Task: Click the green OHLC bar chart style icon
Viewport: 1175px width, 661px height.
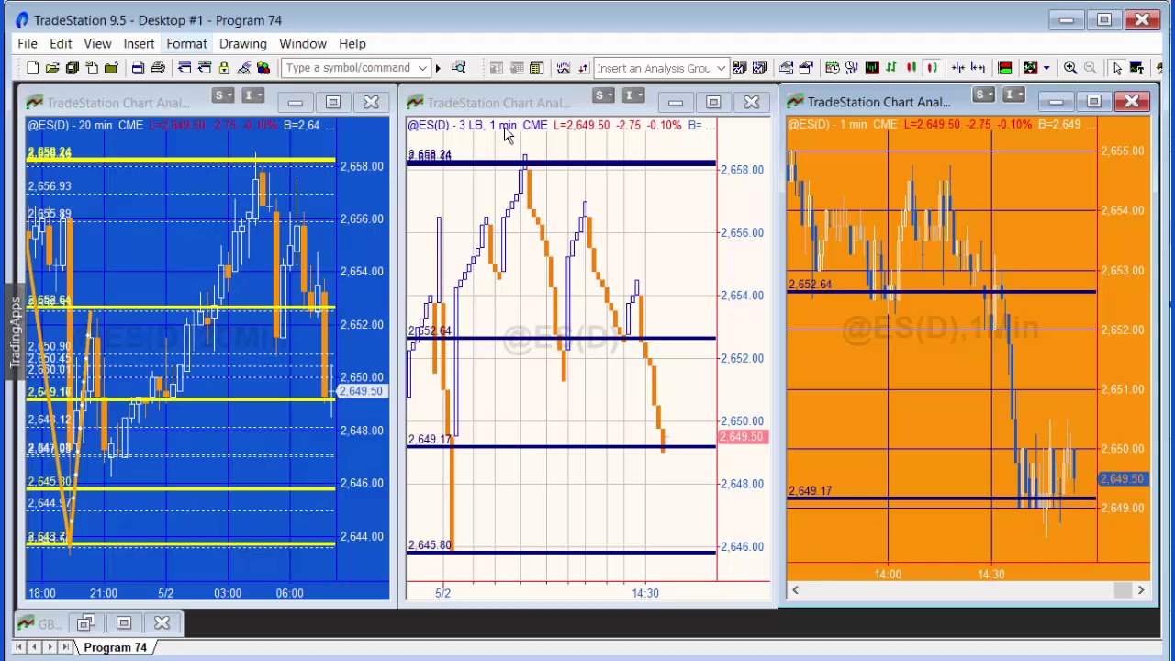Action: 890,68
